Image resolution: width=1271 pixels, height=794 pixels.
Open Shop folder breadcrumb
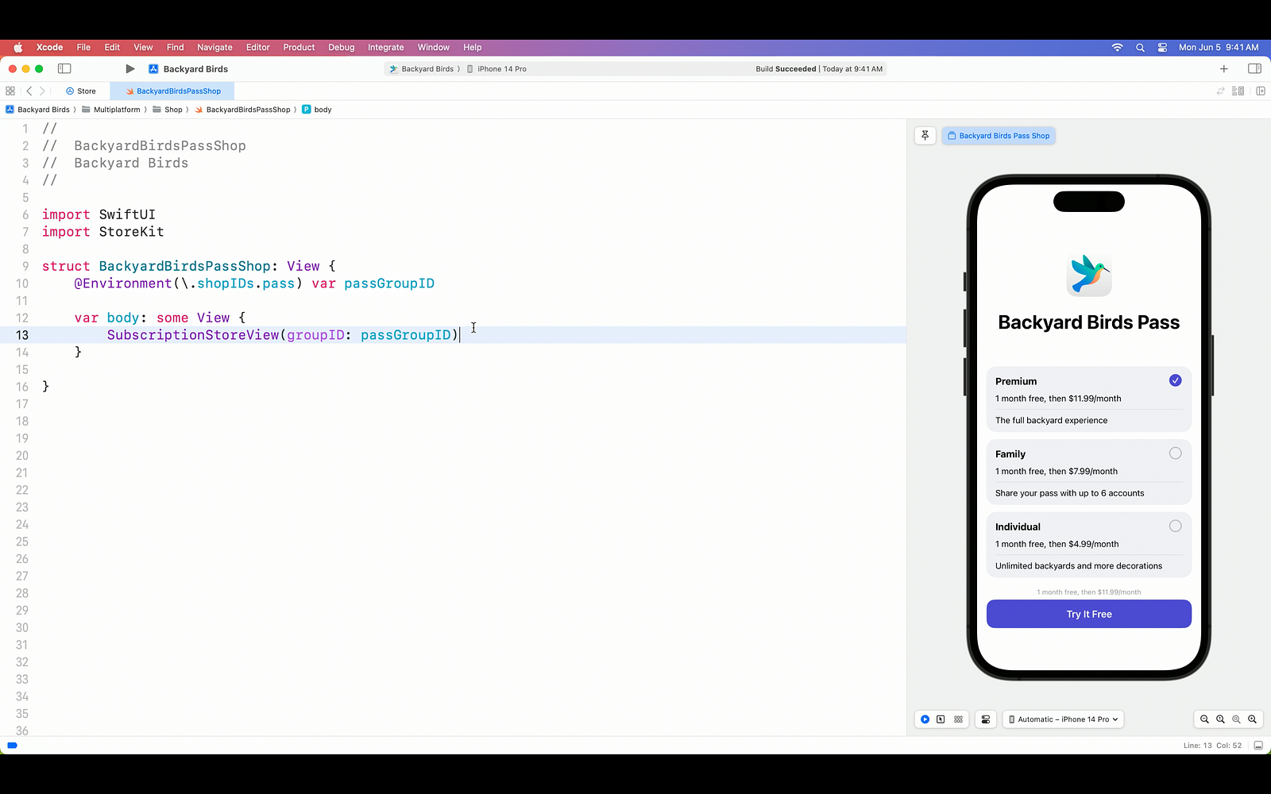[x=168, y=110]
